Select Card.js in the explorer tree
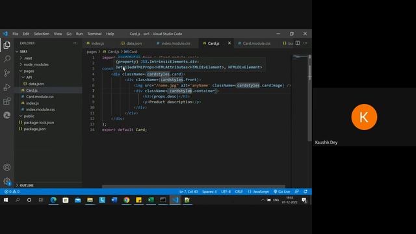This screenshot has width=416, height=234. pos(32,90)
